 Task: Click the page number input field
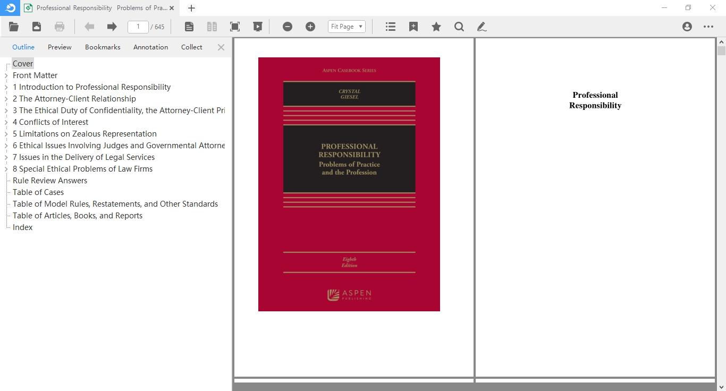(138, 27)
